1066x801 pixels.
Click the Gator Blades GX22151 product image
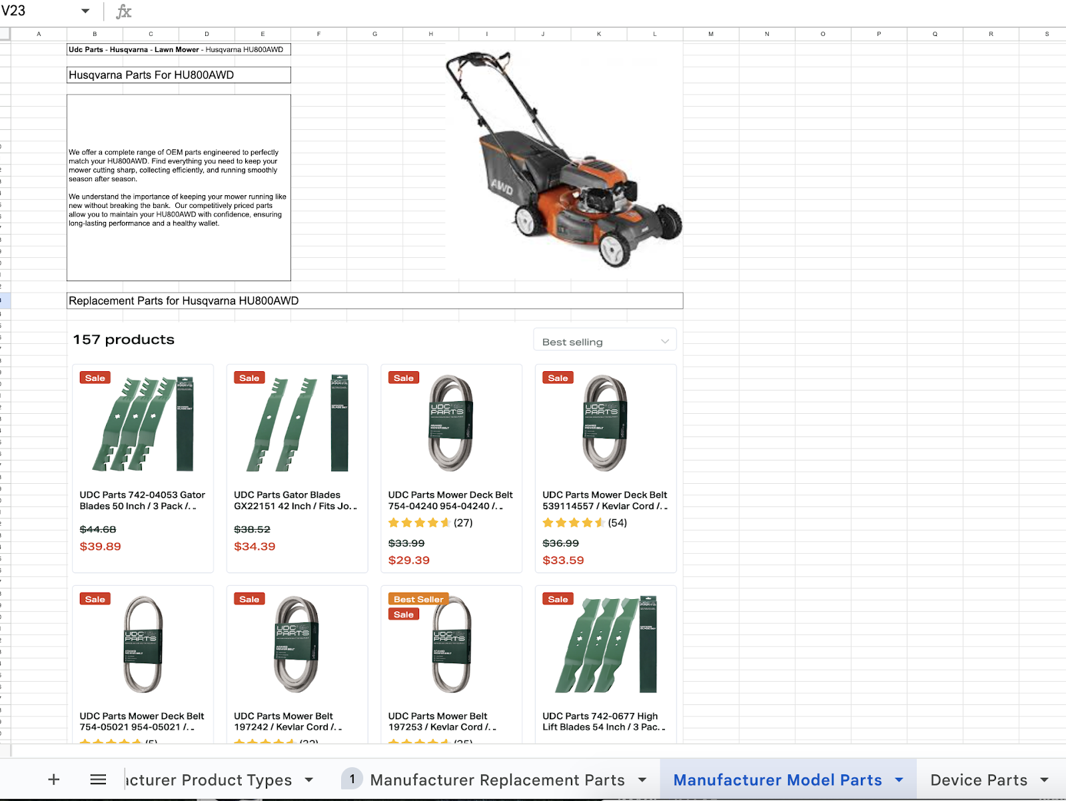[297, 422]
